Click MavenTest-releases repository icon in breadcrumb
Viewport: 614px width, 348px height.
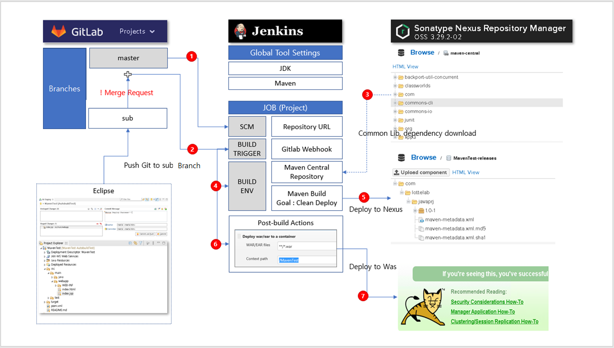[449, 158]
